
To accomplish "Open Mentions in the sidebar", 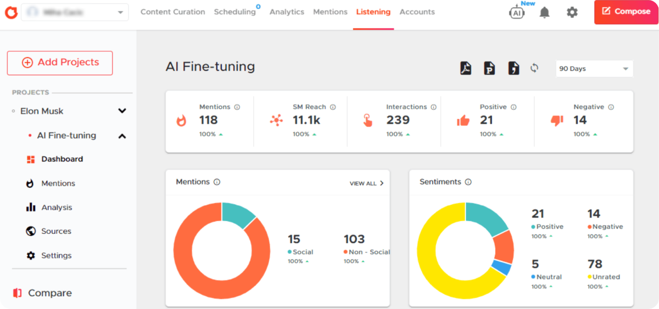I will click(x=58, y=183).
